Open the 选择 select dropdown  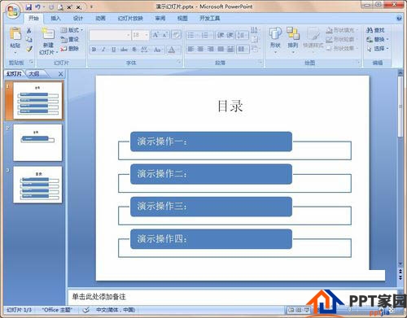pos(377,49)
